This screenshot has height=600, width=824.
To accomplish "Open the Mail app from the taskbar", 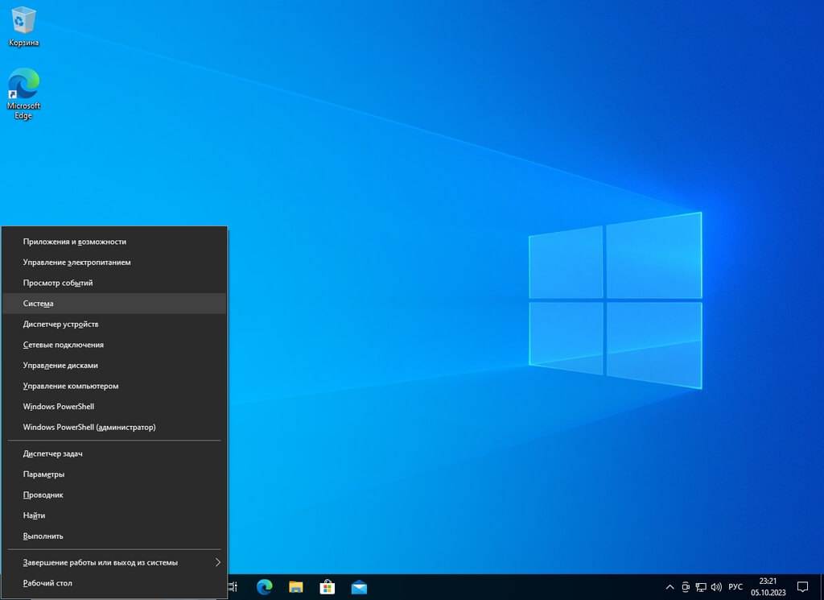I will [x=359, y=587].
